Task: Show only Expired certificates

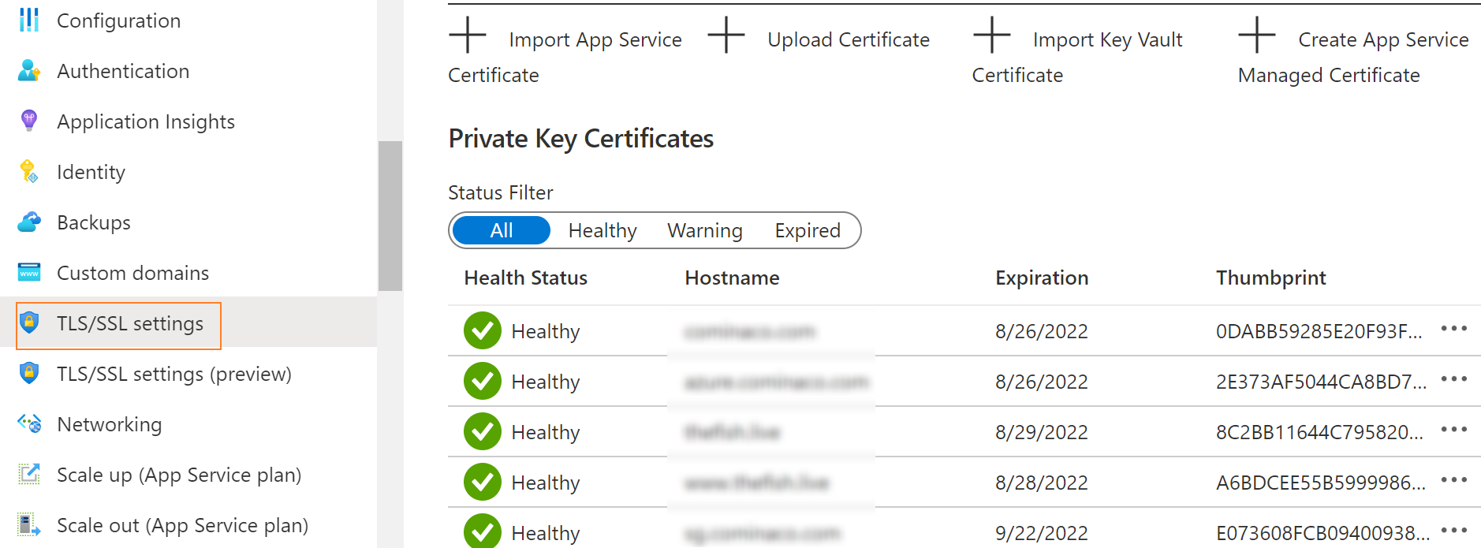Action: [x=808, y=230]
